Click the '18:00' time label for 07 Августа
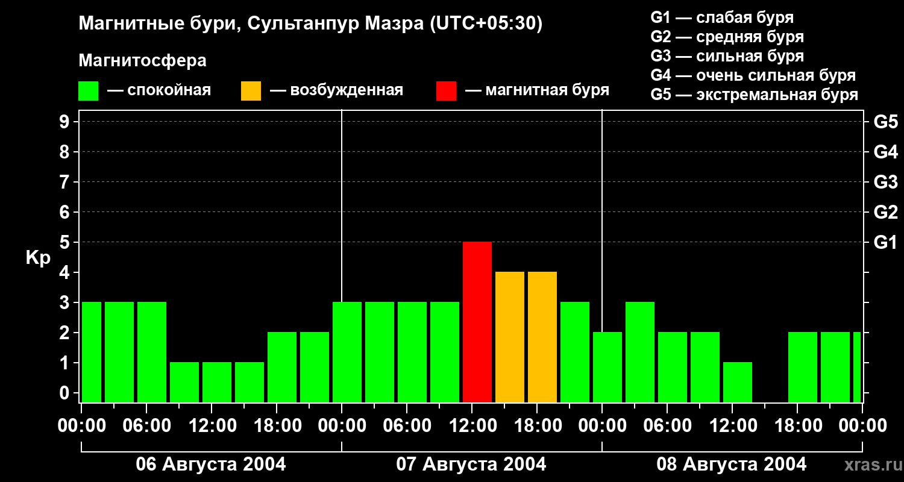 [x=537, y=426]
